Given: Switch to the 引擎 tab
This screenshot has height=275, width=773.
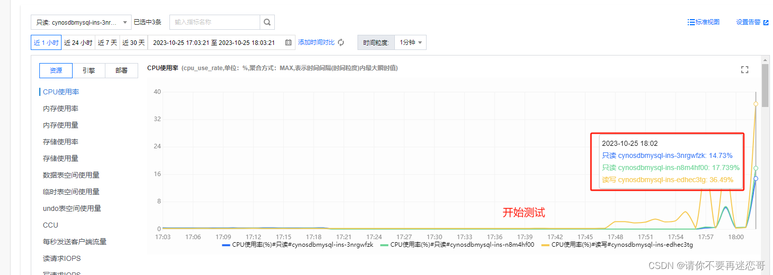Looking at the screenshot, I should [89, 71].
